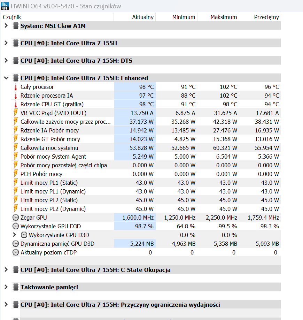303x320 pixels.
Task: Click lightning icon beside VR VCC Prąd
Action: pyautogui.click(x=15, y=113)
